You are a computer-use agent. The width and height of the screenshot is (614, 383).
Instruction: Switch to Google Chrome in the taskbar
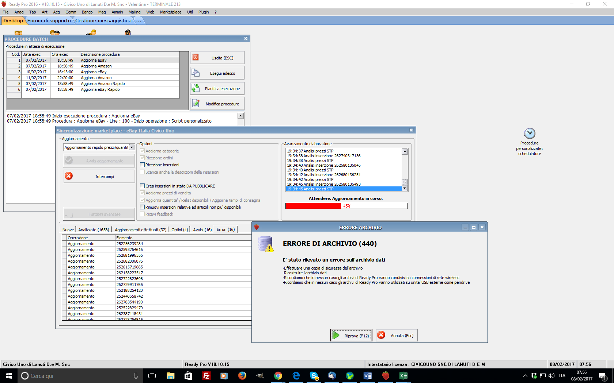[278, 376]
